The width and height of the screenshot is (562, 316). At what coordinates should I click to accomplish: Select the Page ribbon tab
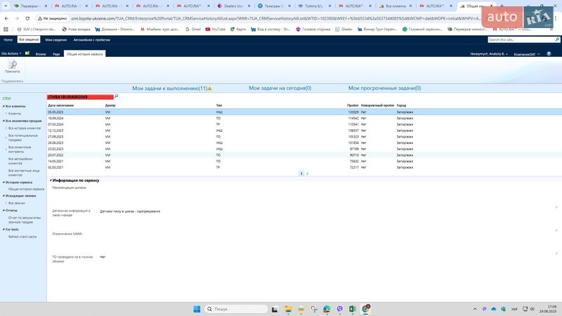tap(56, 53)
